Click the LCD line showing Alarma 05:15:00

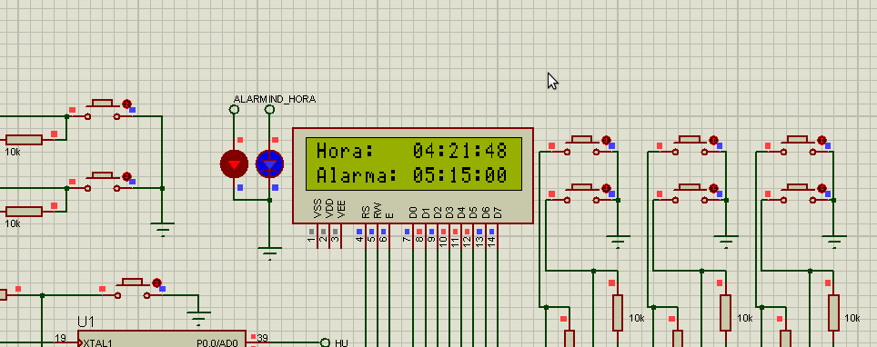pos(412,175)
